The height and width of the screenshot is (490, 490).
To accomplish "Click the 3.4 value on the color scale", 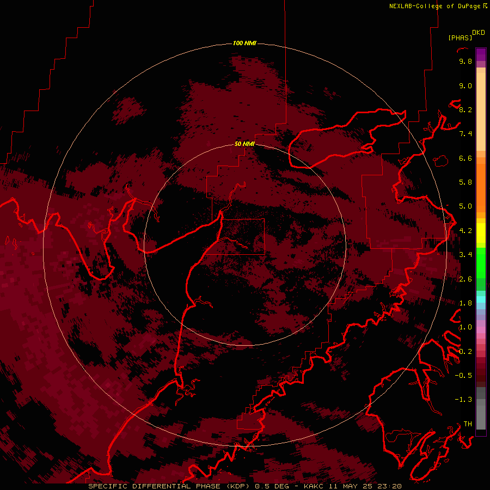I will (x=465, y=255).
